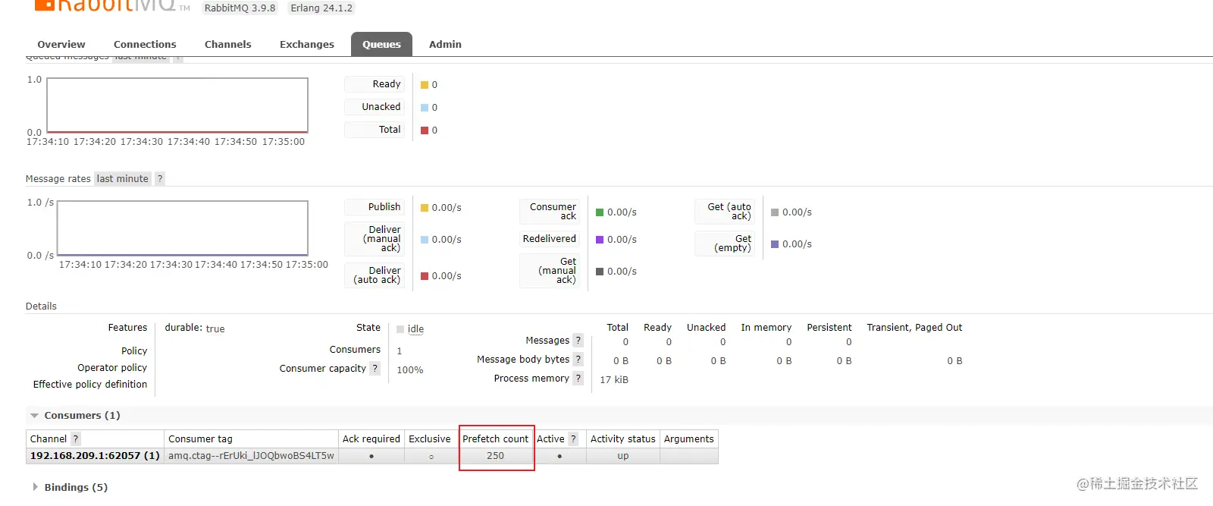Click the Ack required column header

point(371,439)
